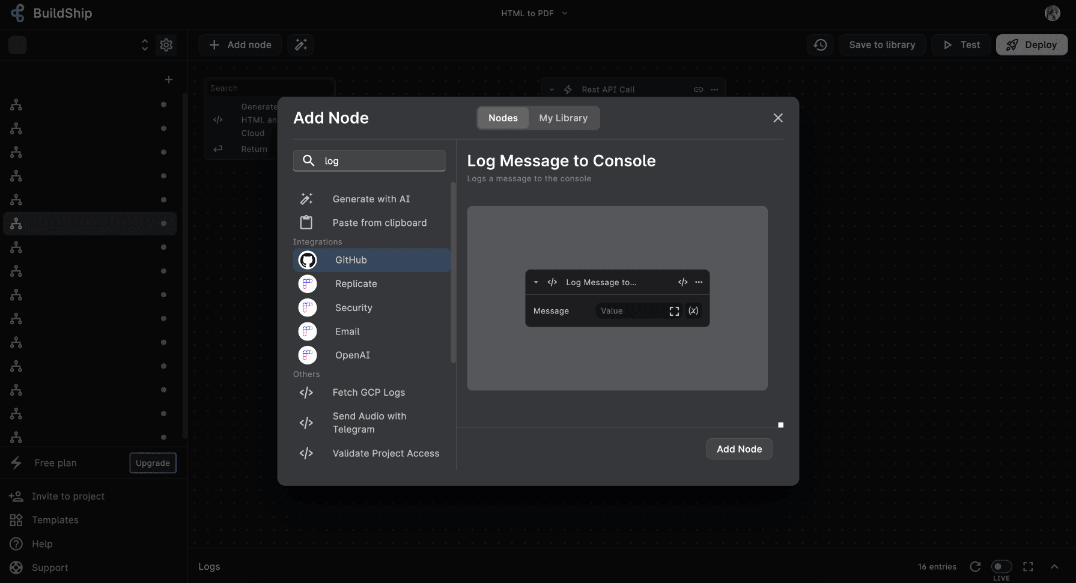Open Generate with AI in Add Node

pos(371,199)
